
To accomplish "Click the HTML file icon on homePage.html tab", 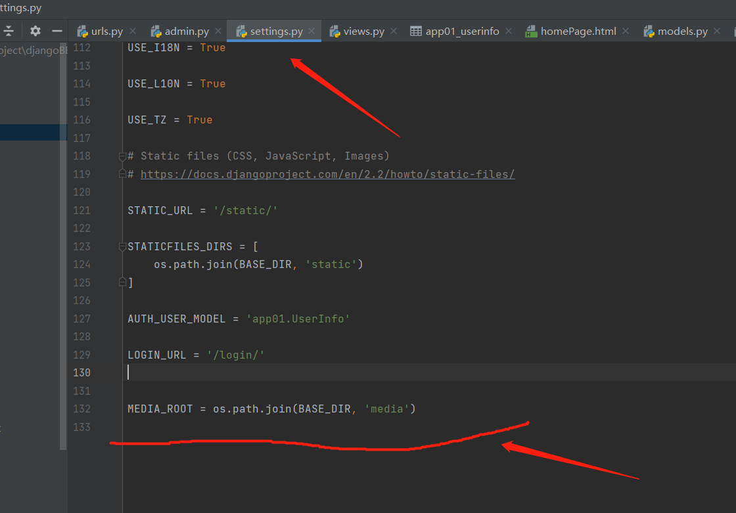I will 532,32.
